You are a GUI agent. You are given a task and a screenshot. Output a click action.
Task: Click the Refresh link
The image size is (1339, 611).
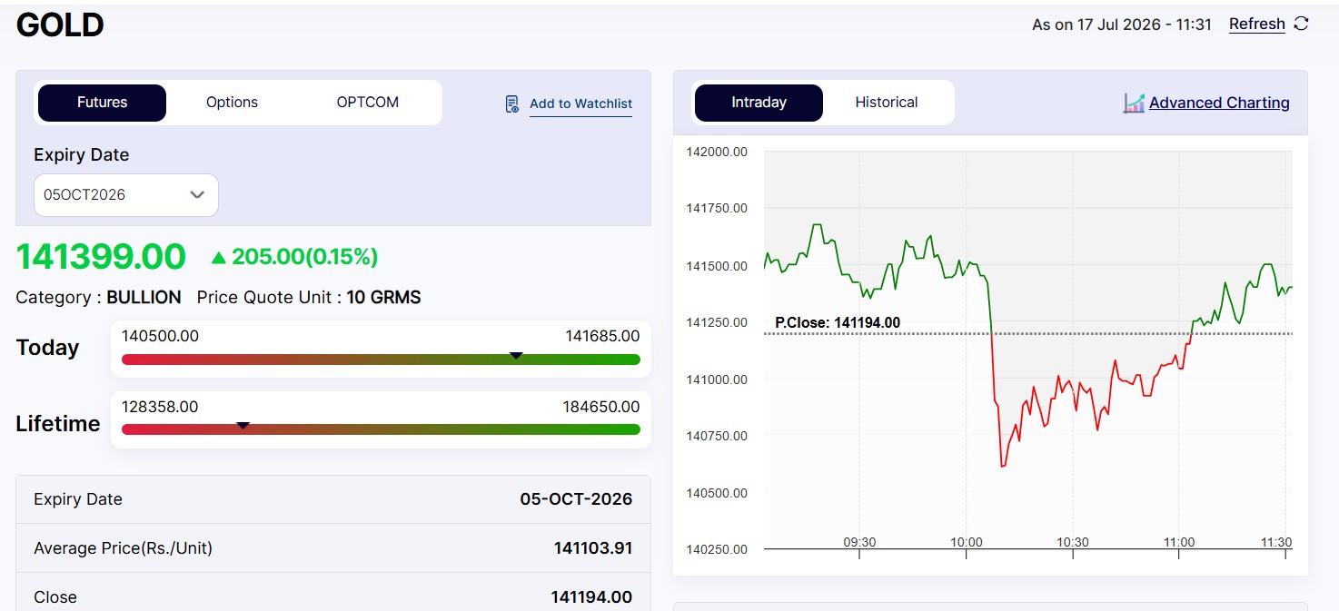(x=1256, y=25)
